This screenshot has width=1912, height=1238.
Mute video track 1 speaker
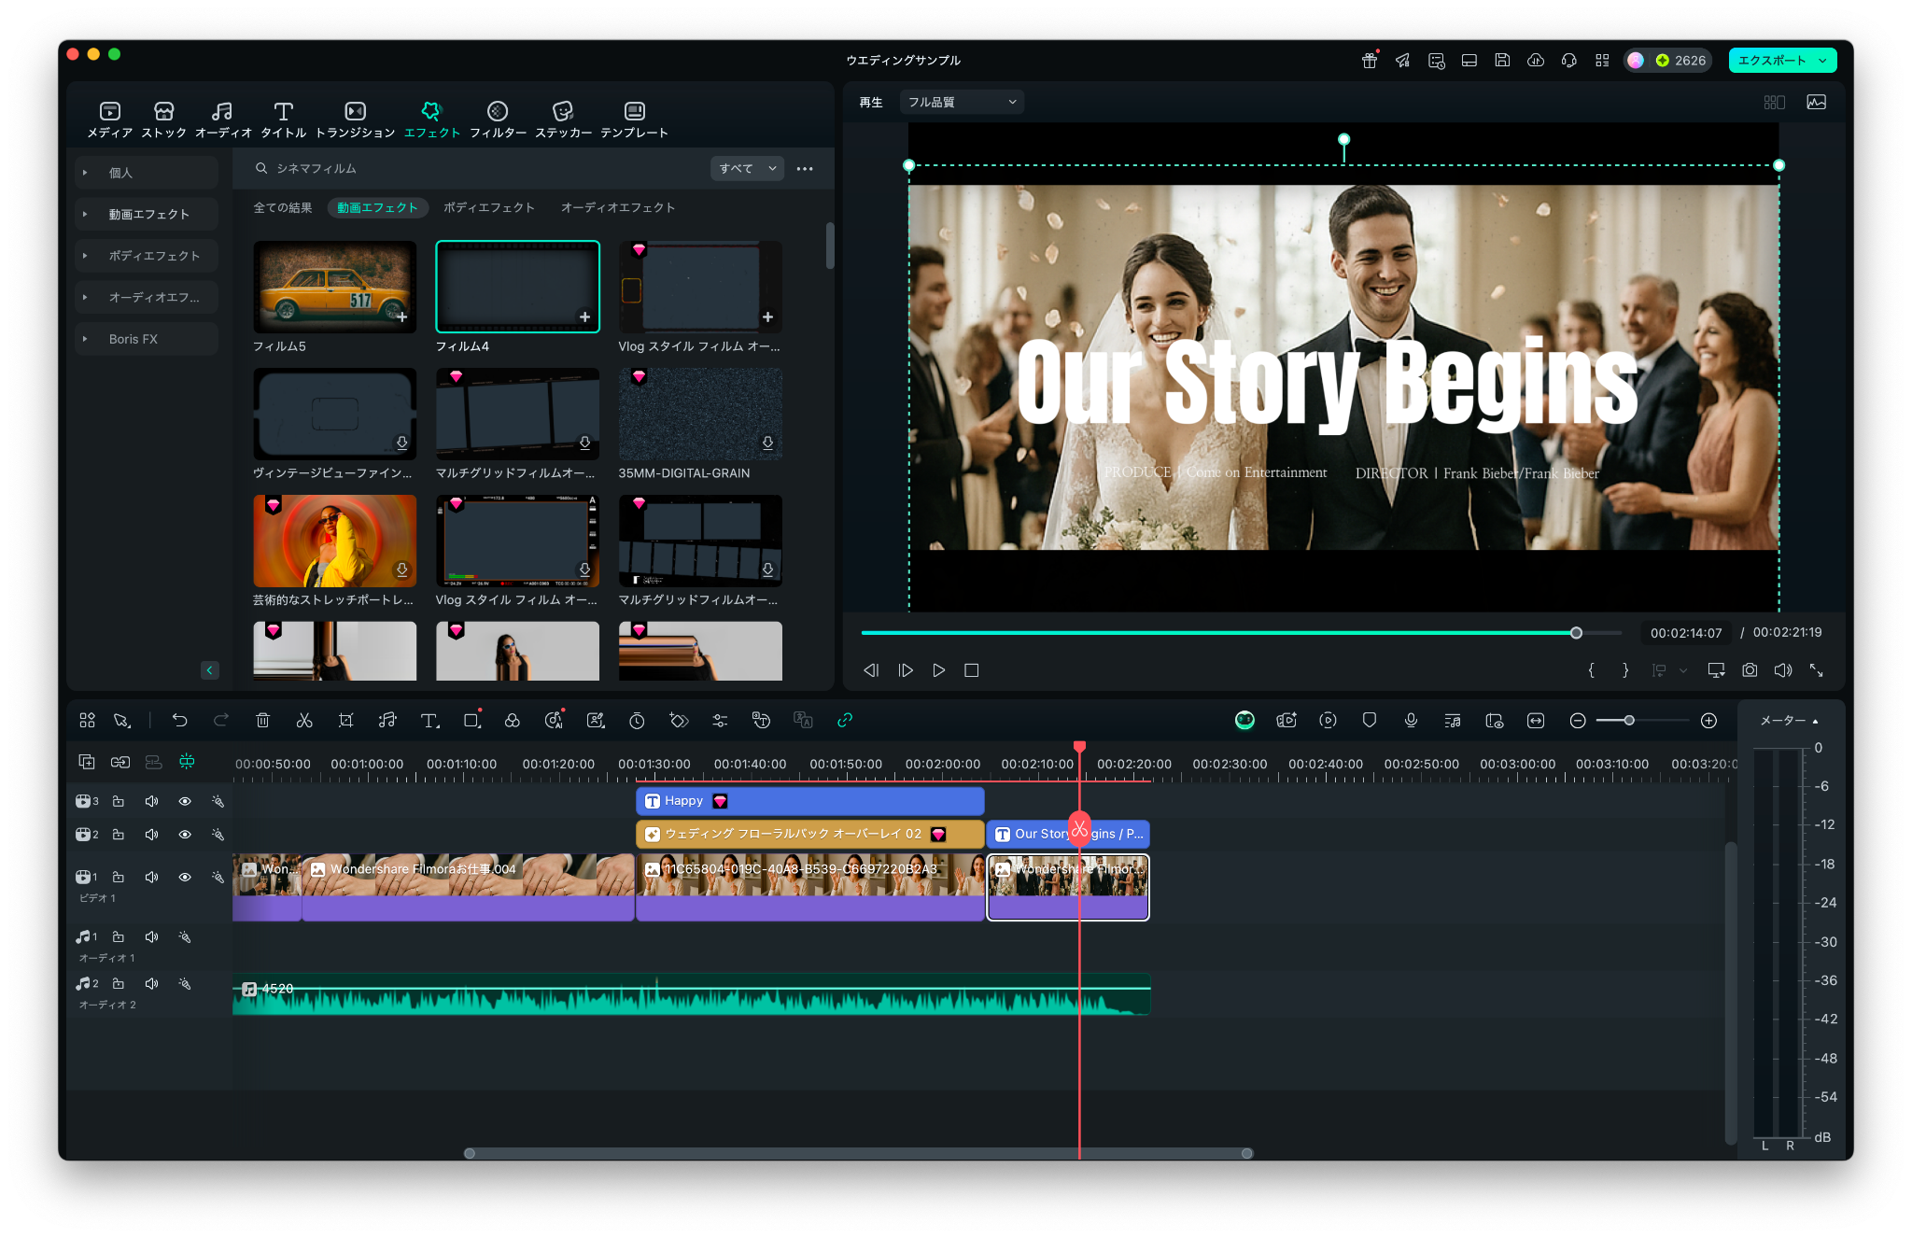click(x=151, y=877)
